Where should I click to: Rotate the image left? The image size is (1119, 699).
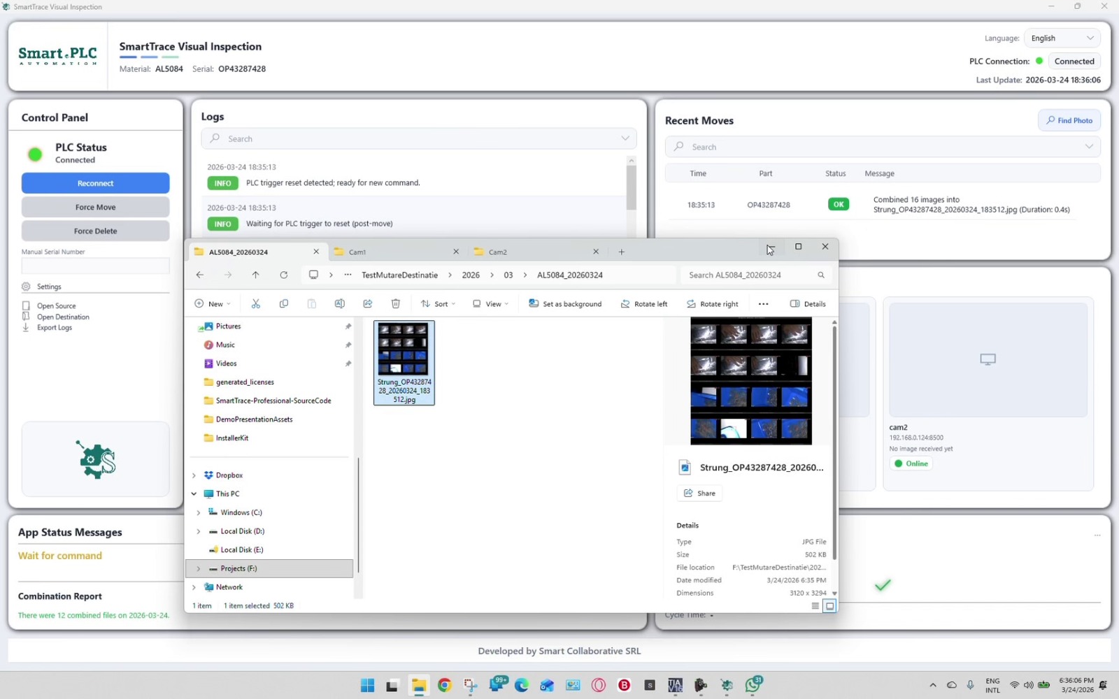pyautogui.click(x=644, y=304)
